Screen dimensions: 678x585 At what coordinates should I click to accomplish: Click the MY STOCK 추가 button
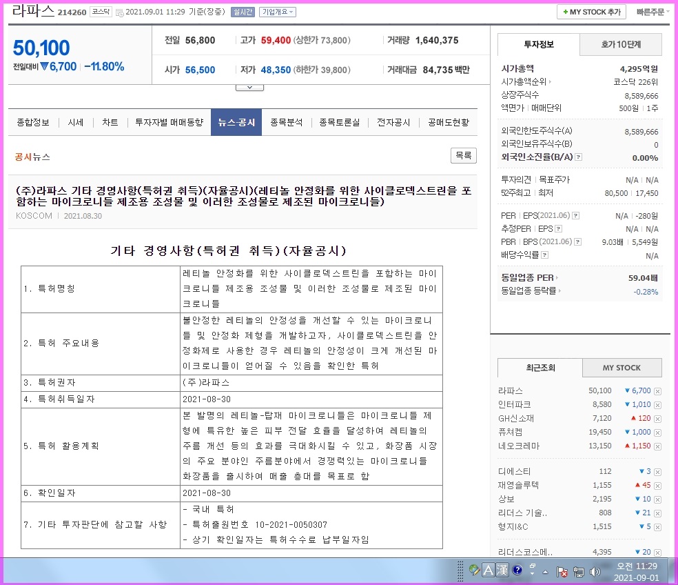click(x=591, y=12)
